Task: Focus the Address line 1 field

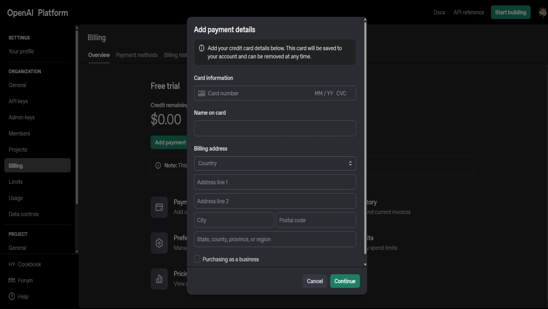Action: coord(275,182)
